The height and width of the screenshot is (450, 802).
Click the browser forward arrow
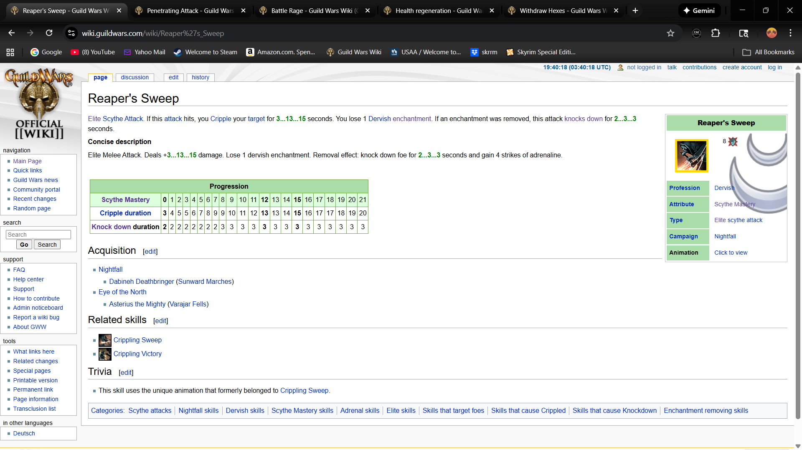[x=30, y=33]
